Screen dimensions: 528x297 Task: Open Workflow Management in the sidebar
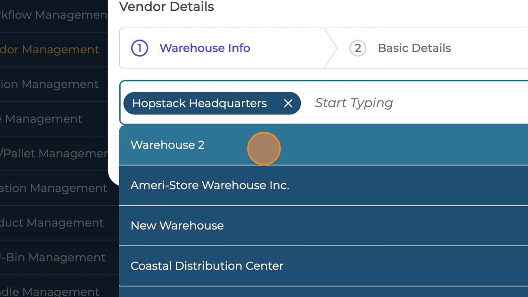tap(54, 15)
